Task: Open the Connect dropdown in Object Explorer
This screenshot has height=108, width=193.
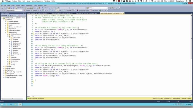Action: 4,16
